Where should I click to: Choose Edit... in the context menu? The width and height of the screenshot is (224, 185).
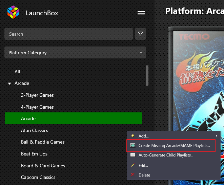[174, 166]
